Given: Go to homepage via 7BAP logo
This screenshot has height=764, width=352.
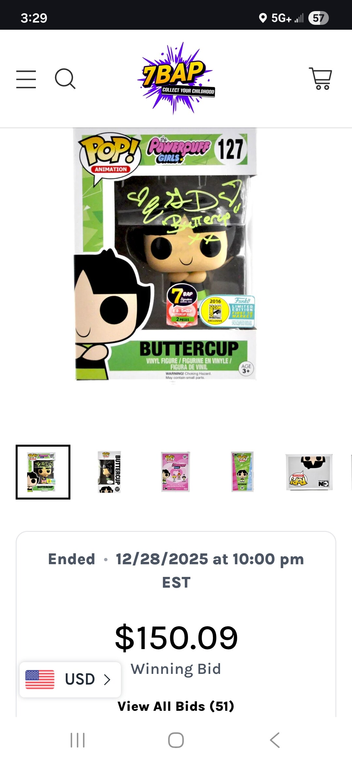Looking at the screenshot, I should pos(176,78).
